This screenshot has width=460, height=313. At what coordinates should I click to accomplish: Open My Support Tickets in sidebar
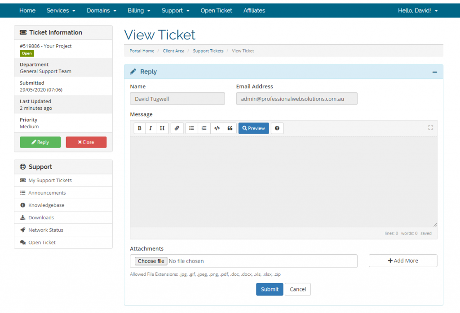(63, 180)
